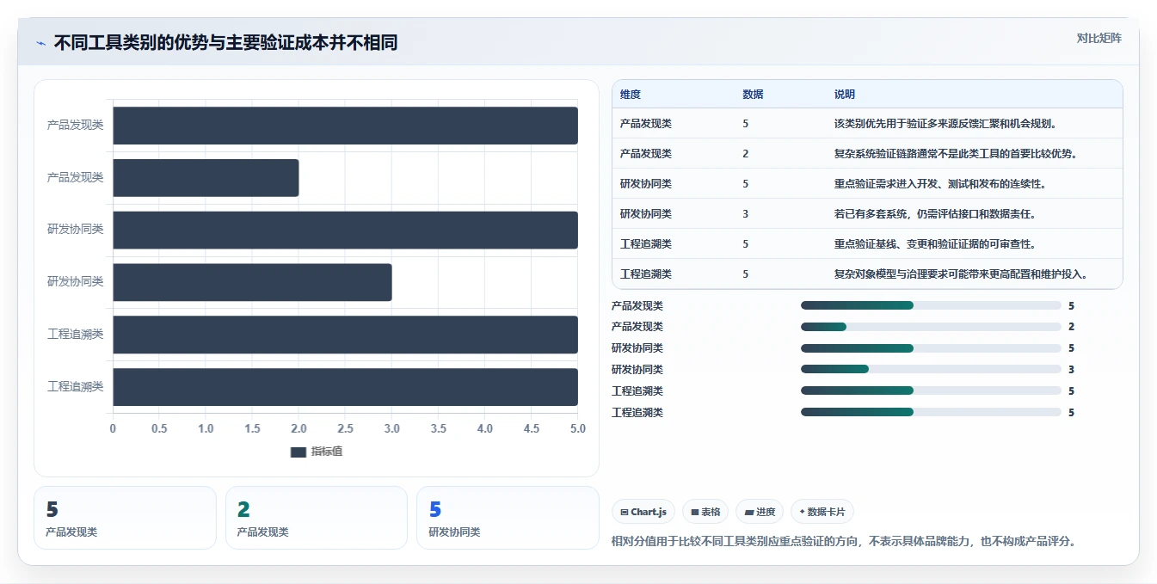Click the 产品发现类 progress bar with value 5
This screenshot has width=1157, height=584.
click(x=931, y=305)
